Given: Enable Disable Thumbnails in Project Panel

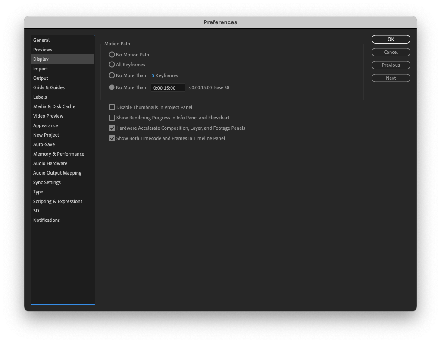Looking at the screenshot, I should [x=112, y=107].
